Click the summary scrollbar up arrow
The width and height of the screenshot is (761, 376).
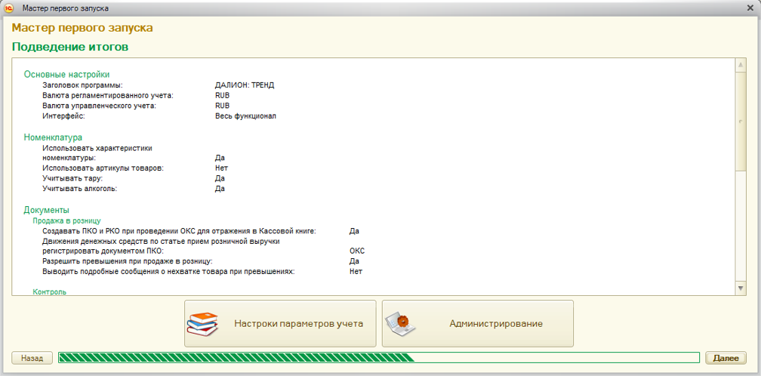tap(741, 65)
